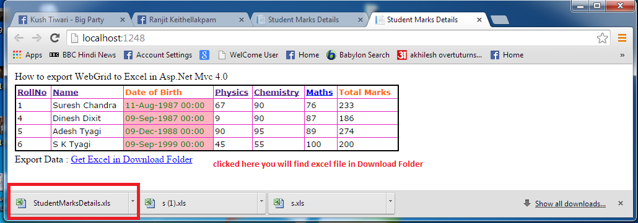Close the Ranjit Keithellakpam tab
Screen dimensions: 638x223
point(242,20)
